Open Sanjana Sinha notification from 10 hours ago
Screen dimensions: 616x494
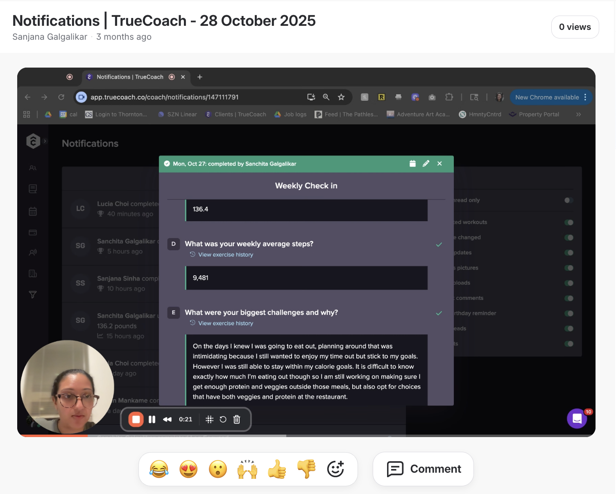[x=111, y=283]
